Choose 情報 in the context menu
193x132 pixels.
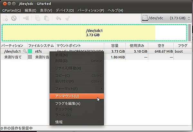pyautogui.click(x=77, y=122)
